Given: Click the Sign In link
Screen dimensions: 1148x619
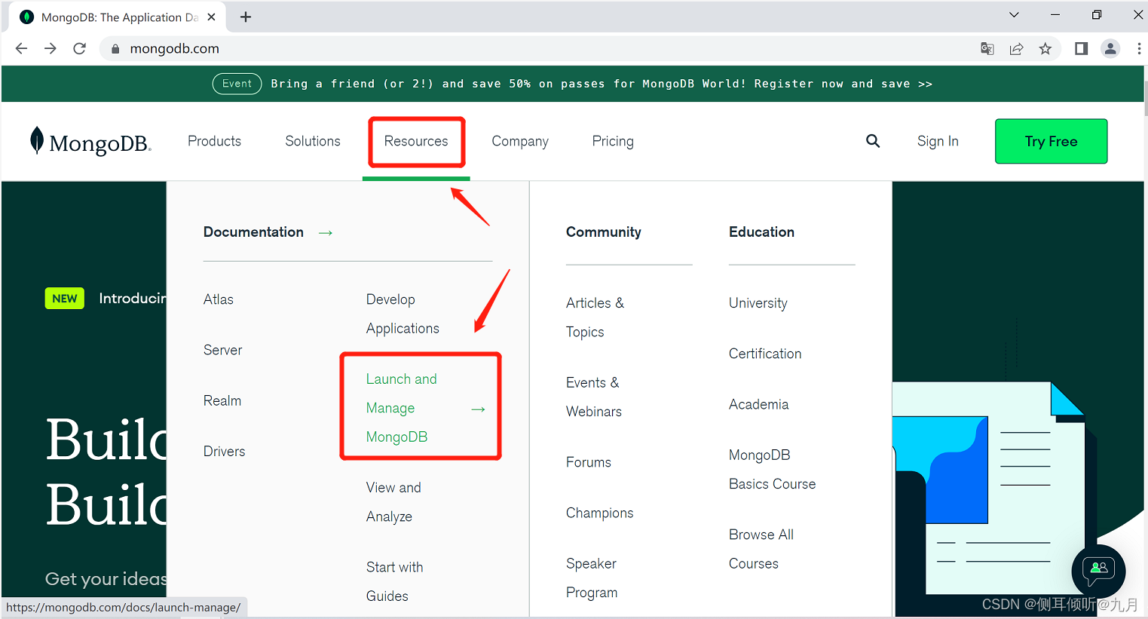Looking at the screenshot, I should (x=938, y=141).
